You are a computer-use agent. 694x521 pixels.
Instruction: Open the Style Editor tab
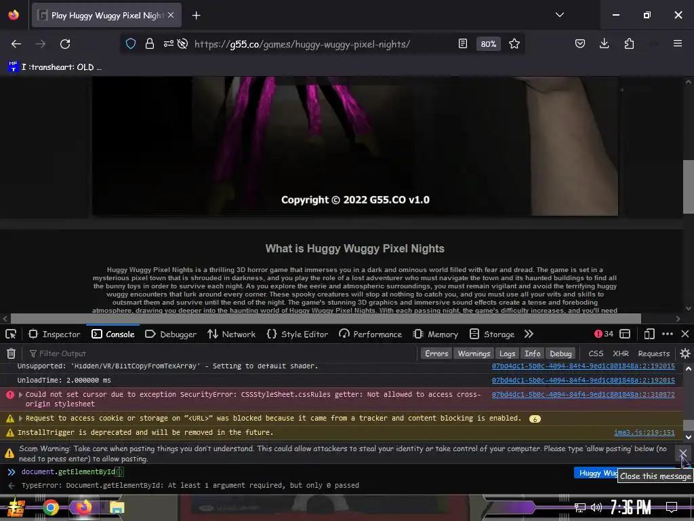298,334
